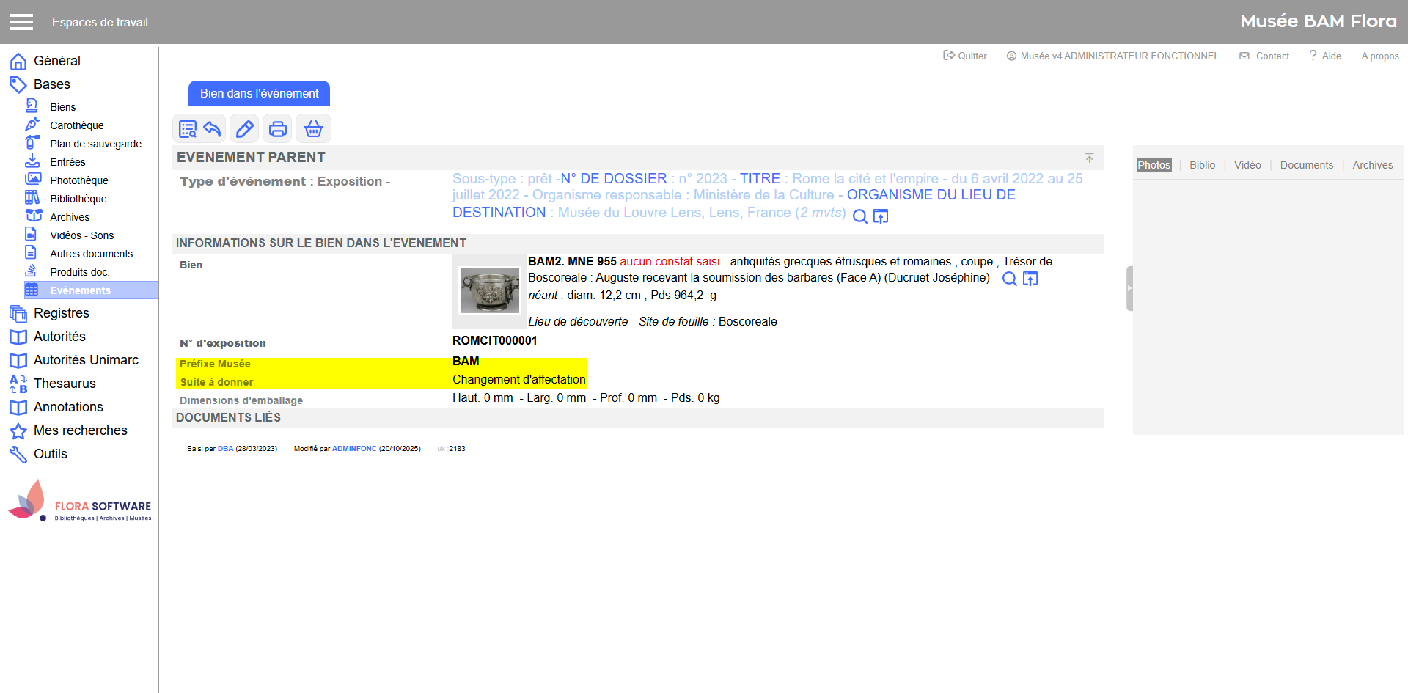Collapse the right side panel handle
Image resolution: width=1408 pixels, height=693 pixels.
(1129, 288)
